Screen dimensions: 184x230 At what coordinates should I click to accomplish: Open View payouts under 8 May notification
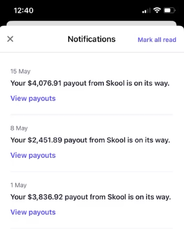pos(33,155)
